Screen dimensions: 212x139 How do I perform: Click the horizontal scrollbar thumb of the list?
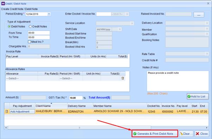[79, 127]
